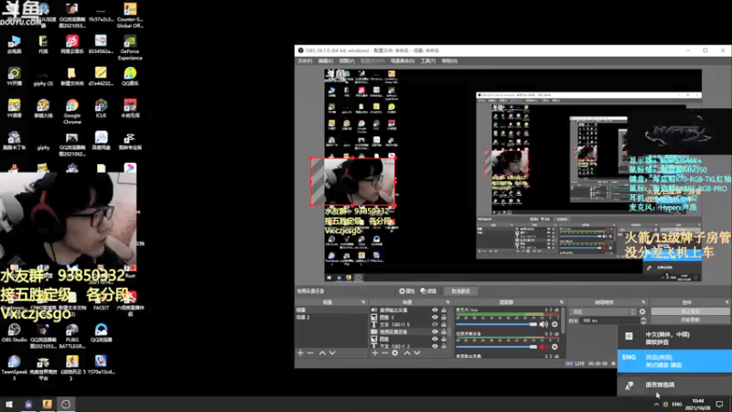Open the 视图(V) menu in OBS
Viewport: 732px width, 412px height.
click(x=347, y=61)
